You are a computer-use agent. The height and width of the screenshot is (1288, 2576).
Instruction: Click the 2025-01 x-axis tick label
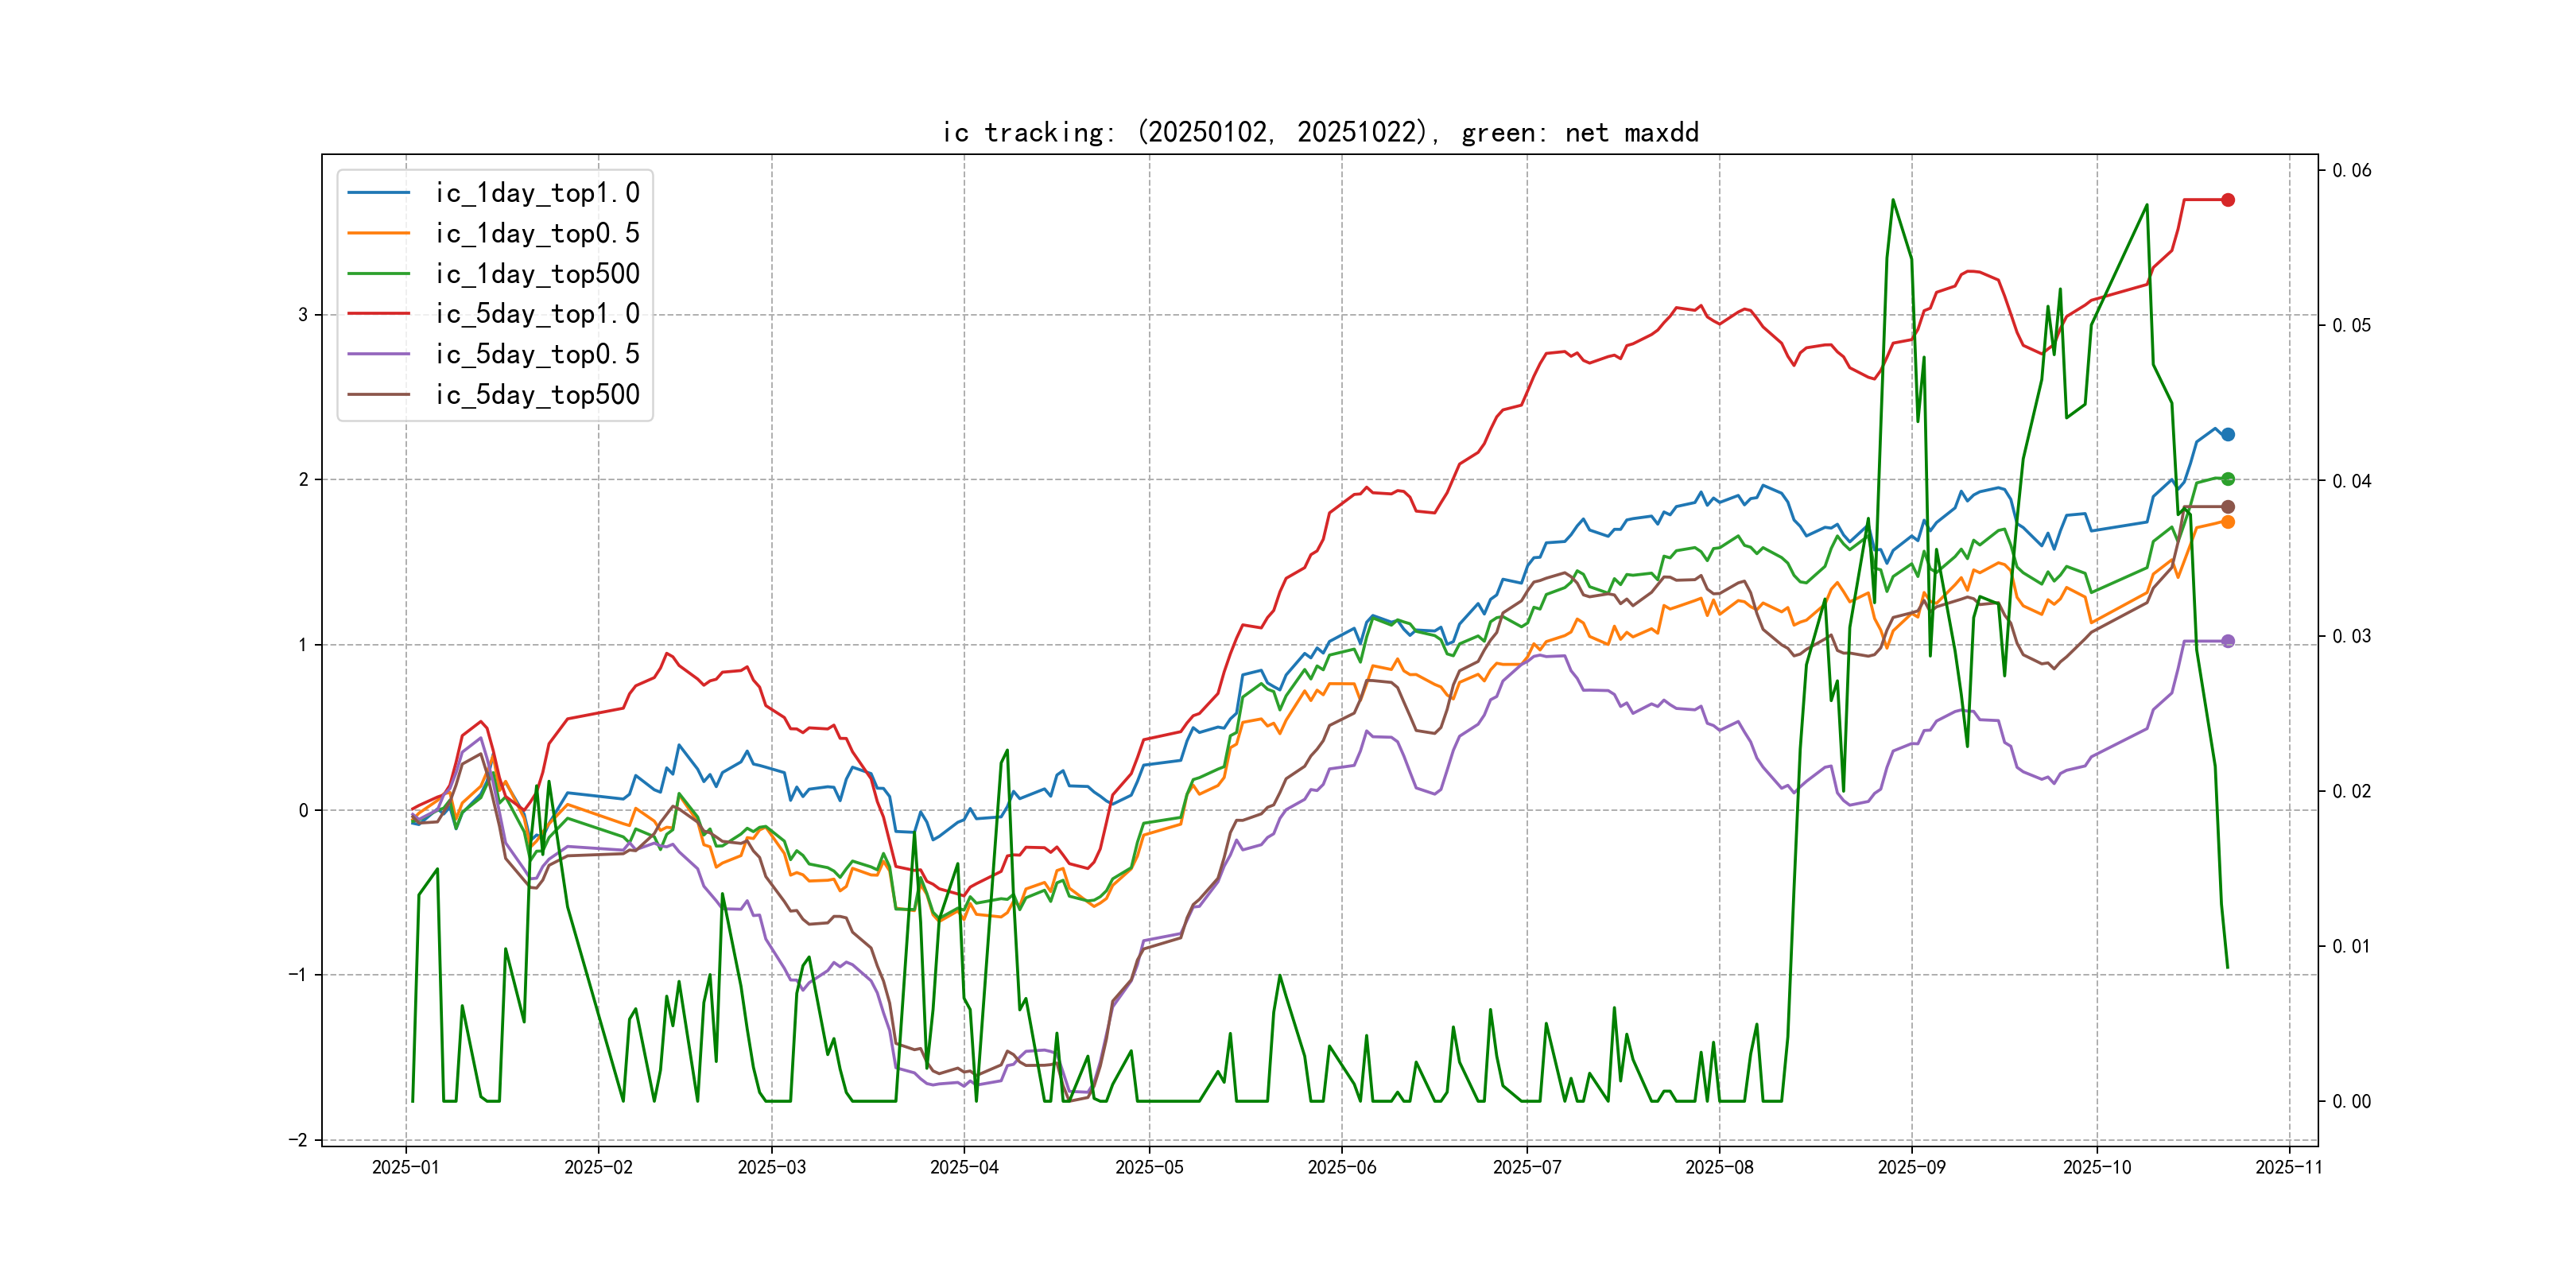[x=405, y=1167]
